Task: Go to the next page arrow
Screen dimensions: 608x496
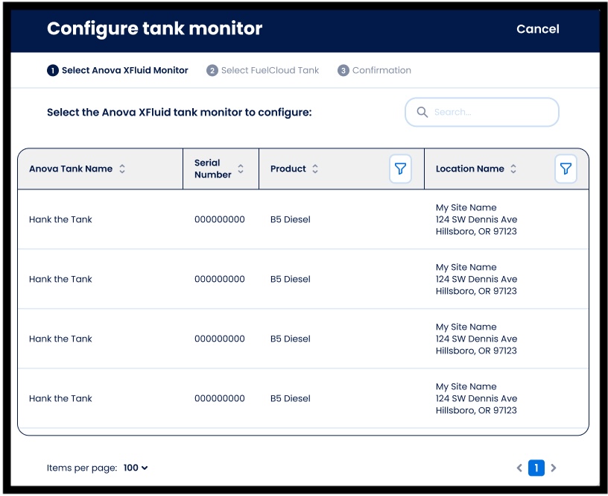Action: click(x=554, y=468)
